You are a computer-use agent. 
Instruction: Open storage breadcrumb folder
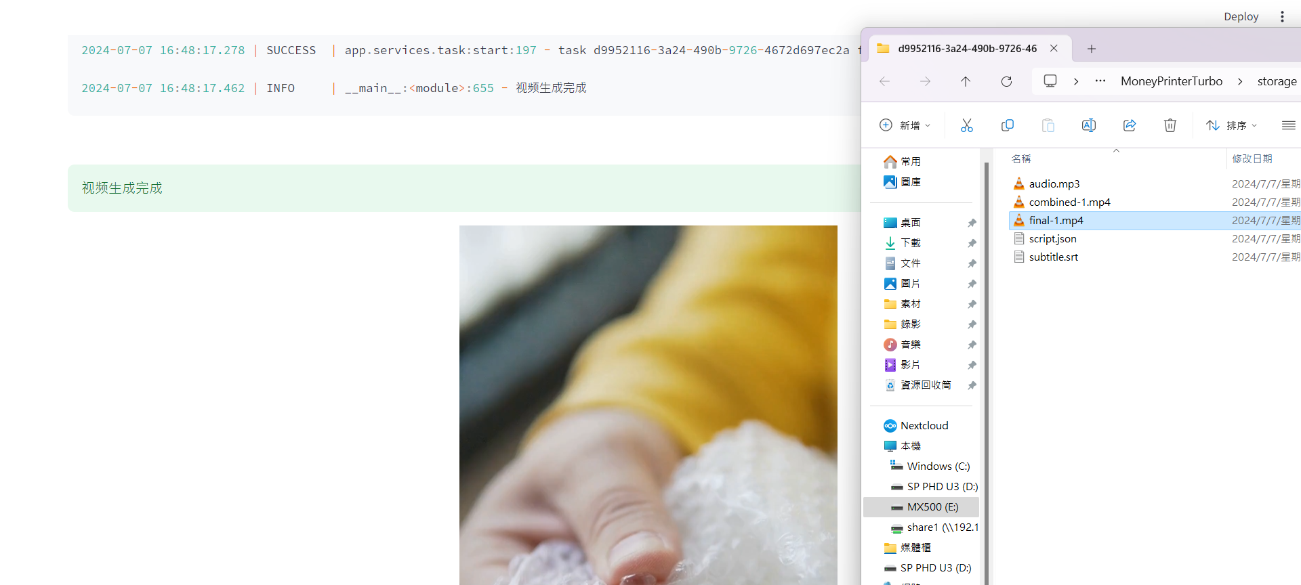click(1277, 81)
